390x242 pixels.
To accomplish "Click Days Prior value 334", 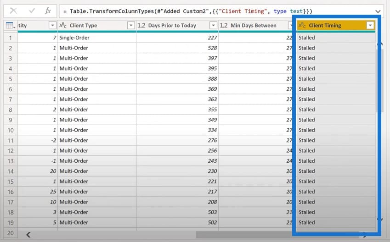I will (212, 130).
